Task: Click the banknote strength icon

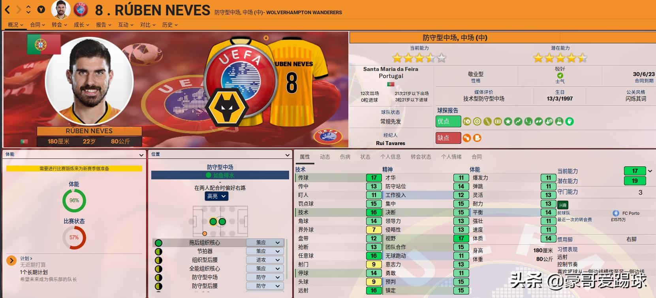Action: point(498,121)
